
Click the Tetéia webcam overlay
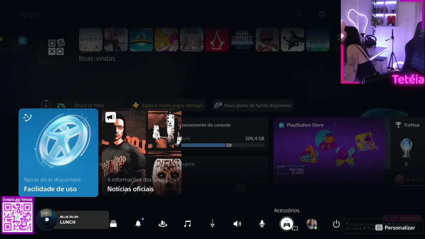pos(382,41)
